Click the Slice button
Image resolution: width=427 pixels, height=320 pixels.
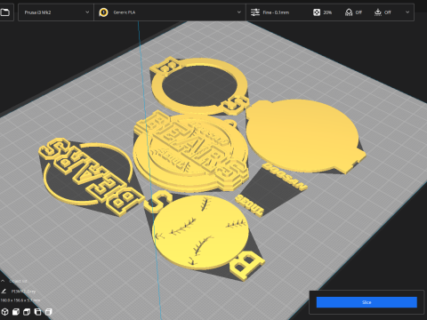[367, 302]
